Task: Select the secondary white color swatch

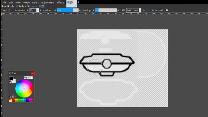Action: coord(14,81)
